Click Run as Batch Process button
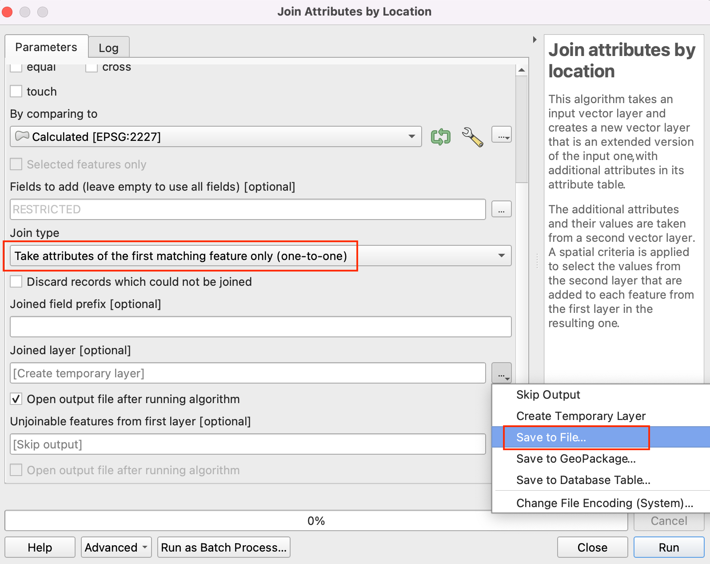The height and width of the screenshot is (564, 710). coord(223,547)
